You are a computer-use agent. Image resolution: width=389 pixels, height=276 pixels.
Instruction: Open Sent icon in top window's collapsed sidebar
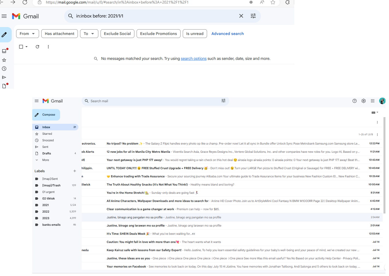(x=4, y=77)
